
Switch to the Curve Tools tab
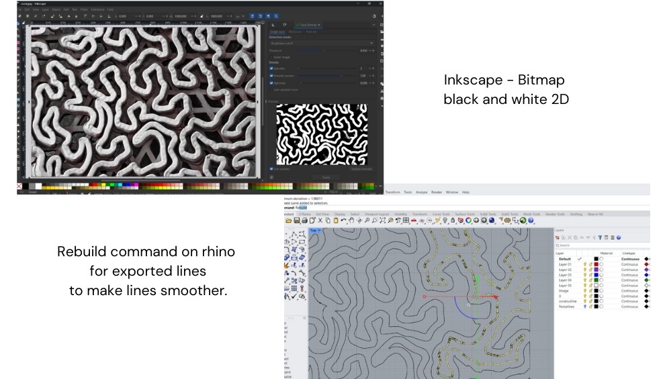pyautogui.click(x=443, y=214)
